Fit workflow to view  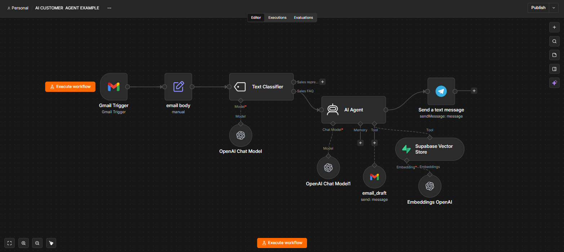pyautogui.click(x=10, y=243)
